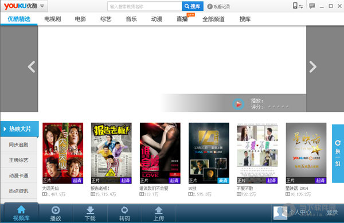Go to the 动漫 tab
The image size is (344, 223).
(157, 19)
